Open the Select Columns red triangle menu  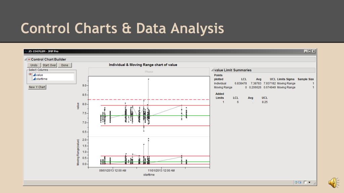(30, 74)
